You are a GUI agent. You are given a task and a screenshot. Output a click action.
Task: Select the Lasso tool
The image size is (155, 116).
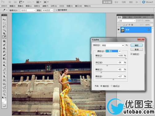coord(4,27)
